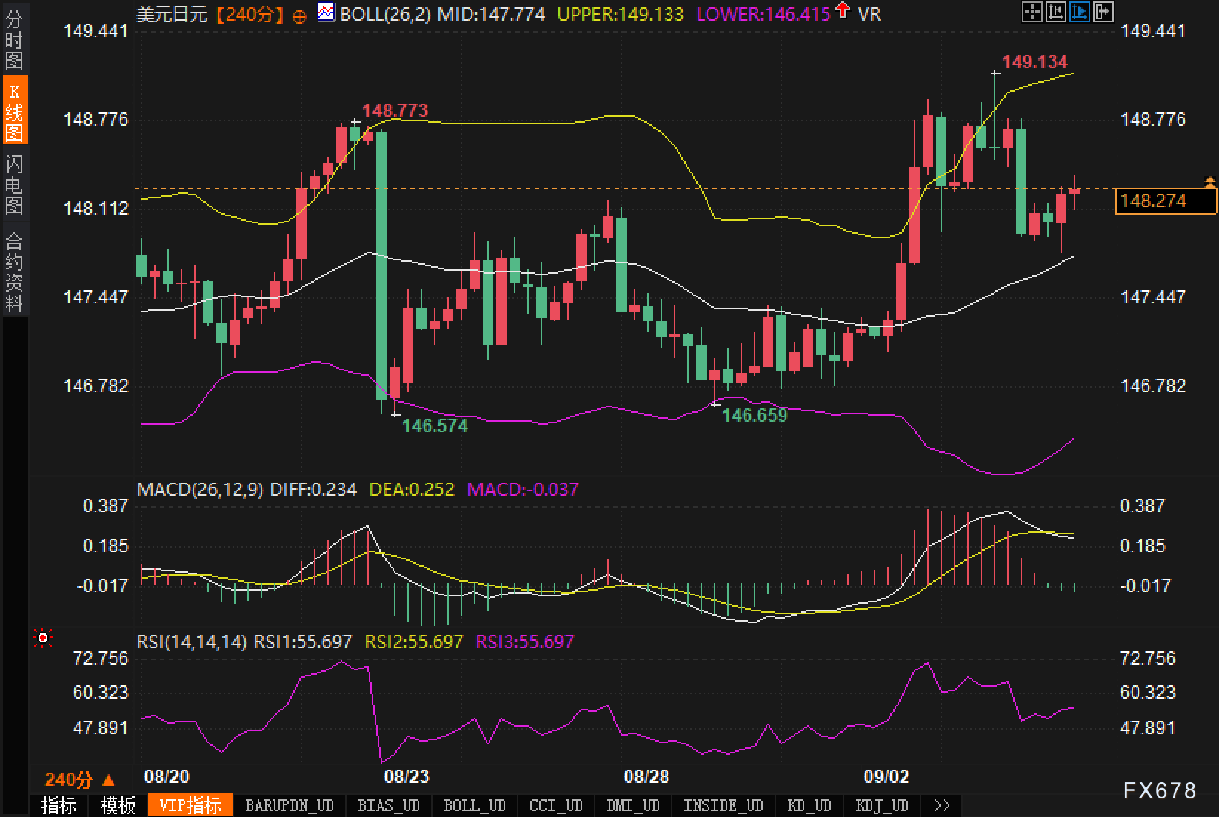The image size is (1219, 817).
Task: Click the red up arrow next to LOWER value
Action: pos(843,10)
